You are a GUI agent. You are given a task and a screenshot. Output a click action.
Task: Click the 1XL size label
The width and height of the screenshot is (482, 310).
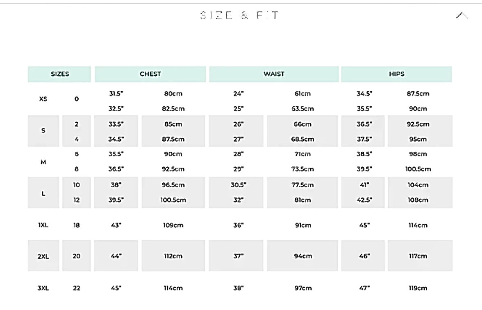(x=43, y=225)
